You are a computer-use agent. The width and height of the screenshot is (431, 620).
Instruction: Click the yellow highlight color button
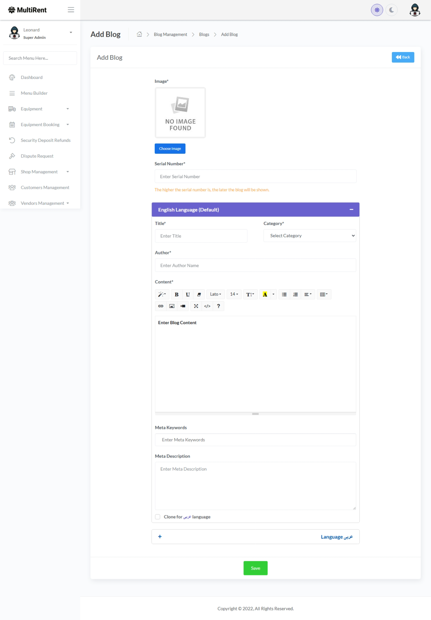[x=265, y=294]
